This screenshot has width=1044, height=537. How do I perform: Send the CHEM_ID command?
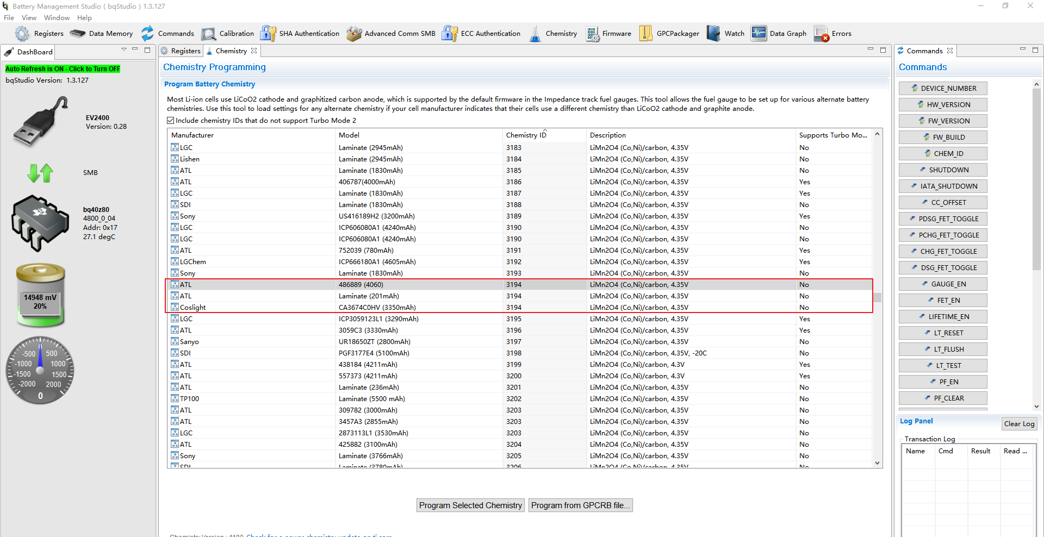943,154
